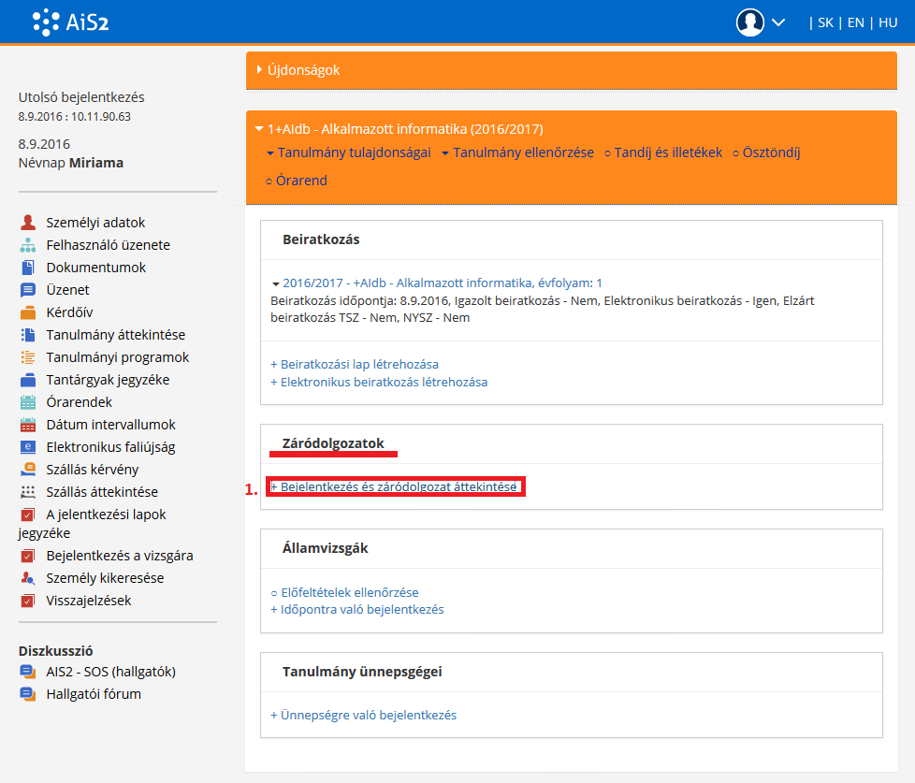Screen dimensions: 915x783
Task: Click the Személyi adatok person icon
Action: (x=27, y=223)
